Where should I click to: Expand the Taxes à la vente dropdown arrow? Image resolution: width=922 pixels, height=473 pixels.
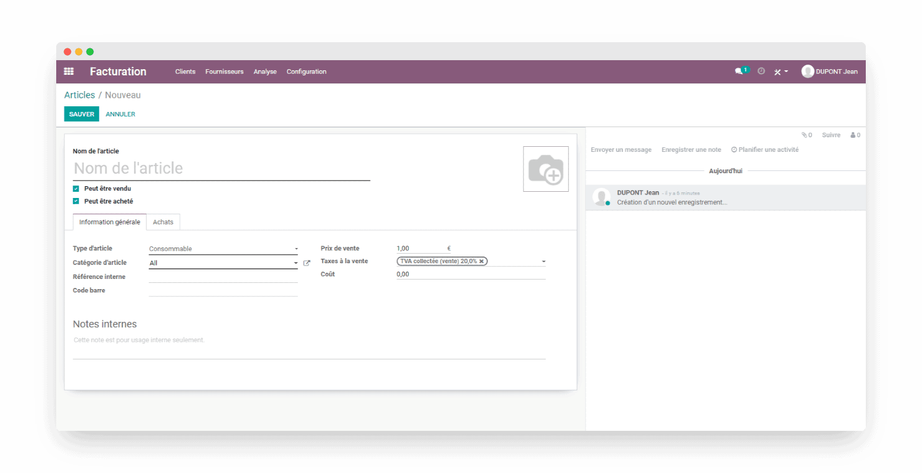544,262
